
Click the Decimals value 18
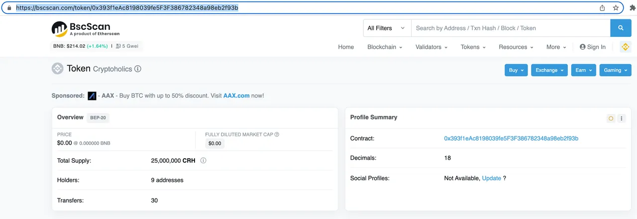tap(447, 158)
